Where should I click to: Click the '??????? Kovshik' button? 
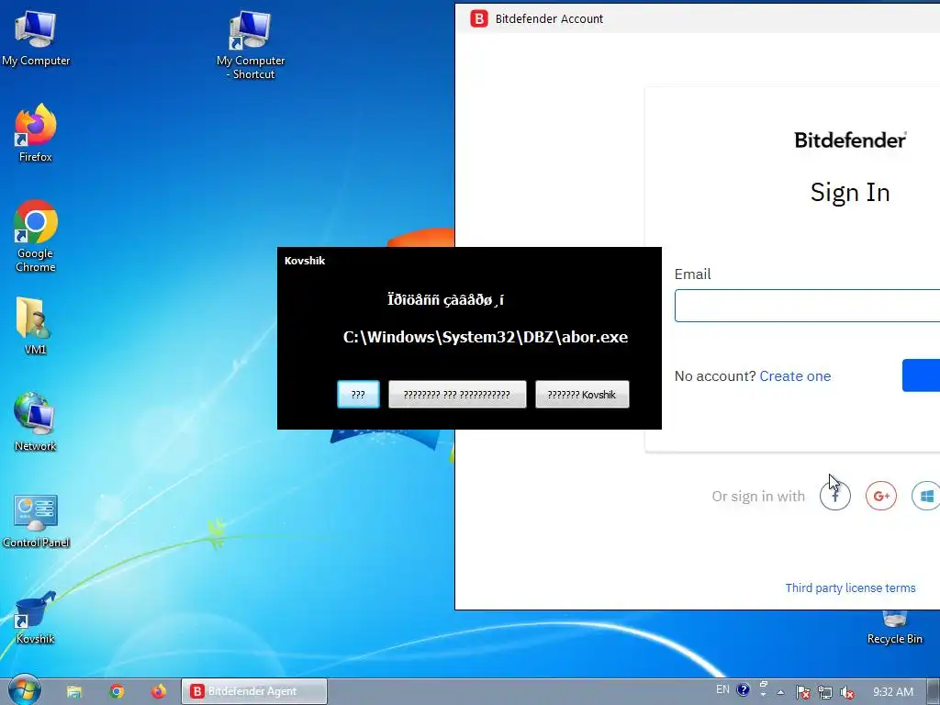click(582, 395)
